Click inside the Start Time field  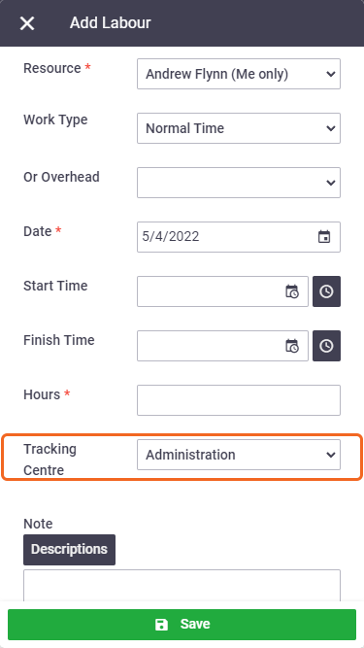tap(211, 291)
